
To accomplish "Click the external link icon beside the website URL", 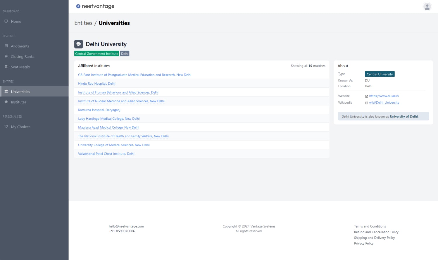I will 366,96.
